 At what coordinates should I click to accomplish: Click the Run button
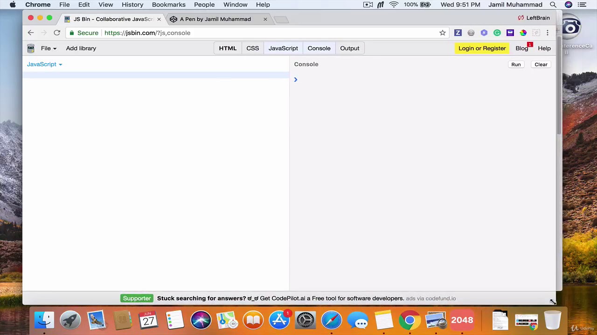click(x=516, y=65)
